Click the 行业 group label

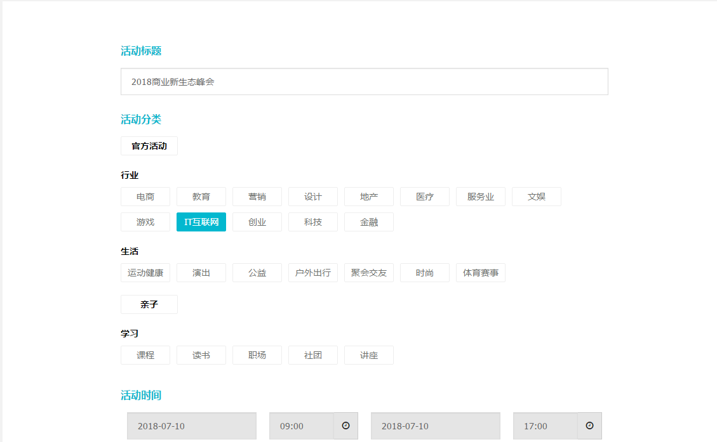[130, 175]
